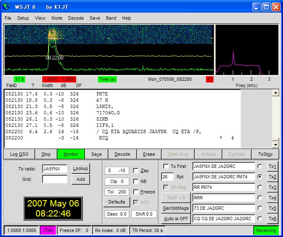Select the Tx3 message radio button
The width and height of the screenshot is (283, 237).
pyautogui.click(x=260, y=187)
